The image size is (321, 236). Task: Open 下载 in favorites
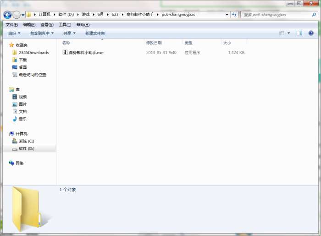(23, 60)
